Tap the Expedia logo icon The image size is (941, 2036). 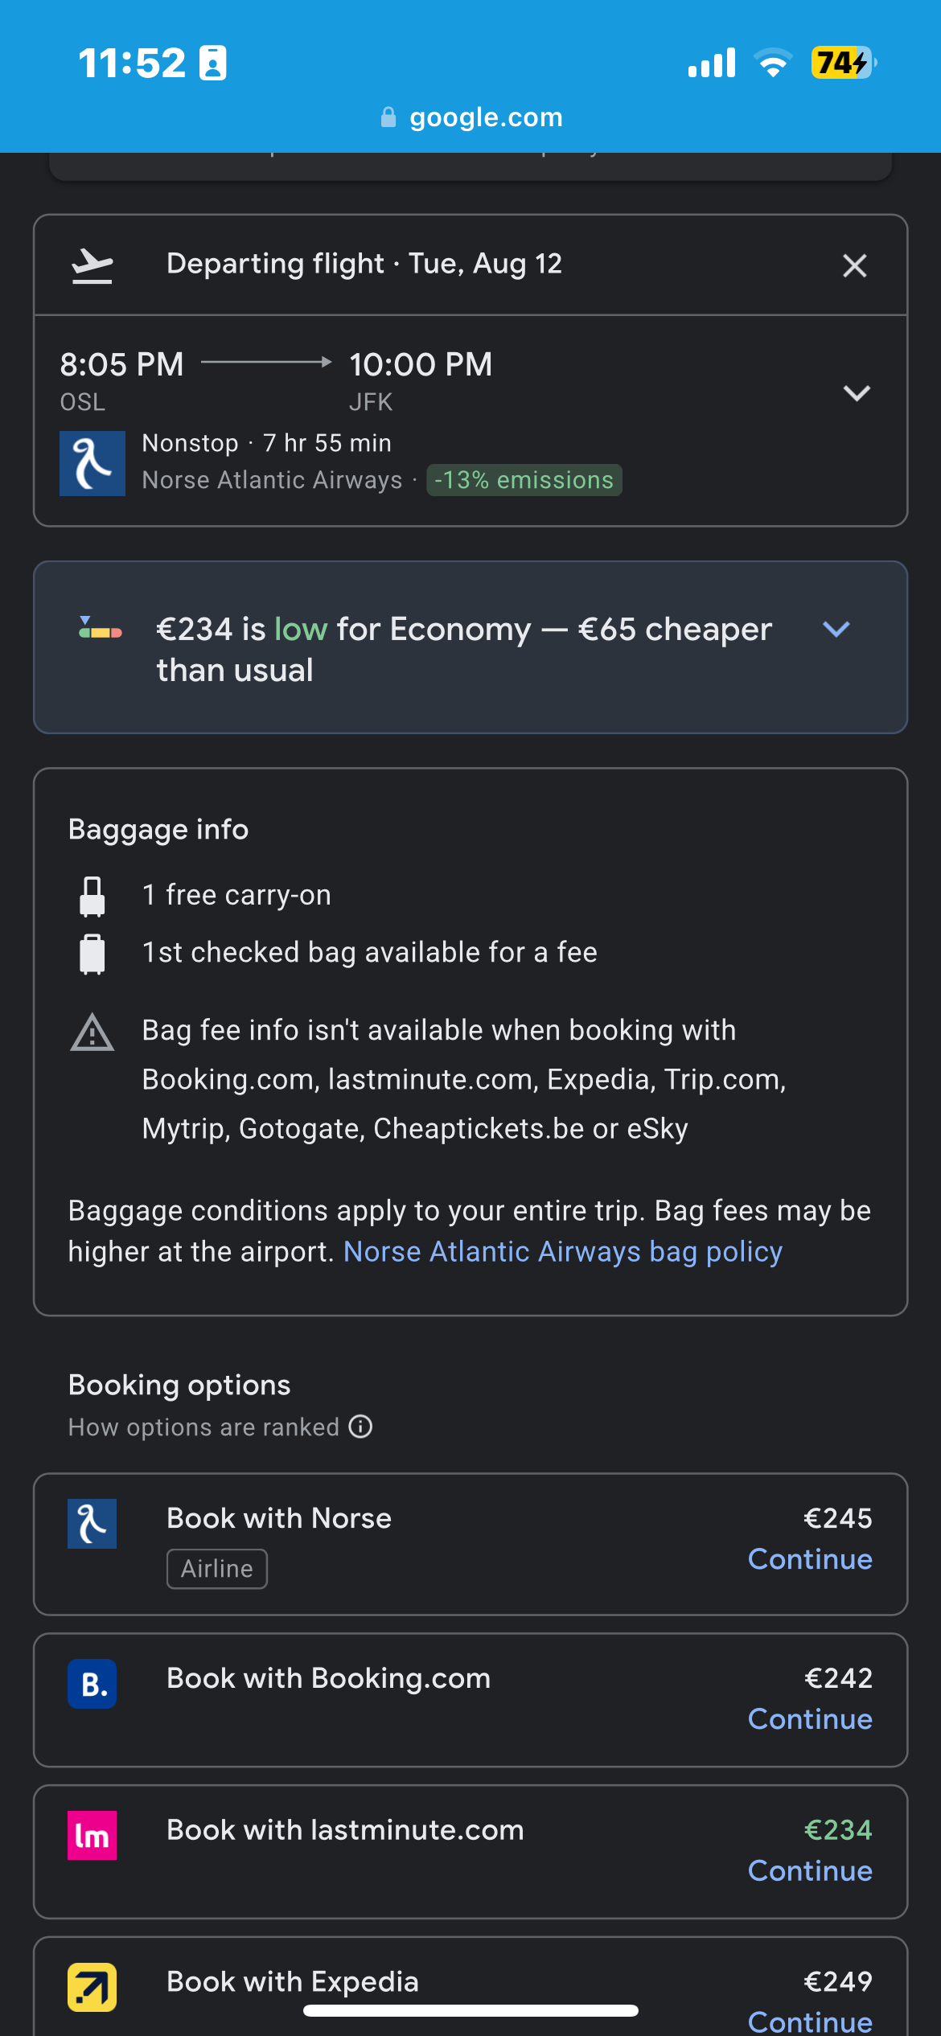(92, 1988)
